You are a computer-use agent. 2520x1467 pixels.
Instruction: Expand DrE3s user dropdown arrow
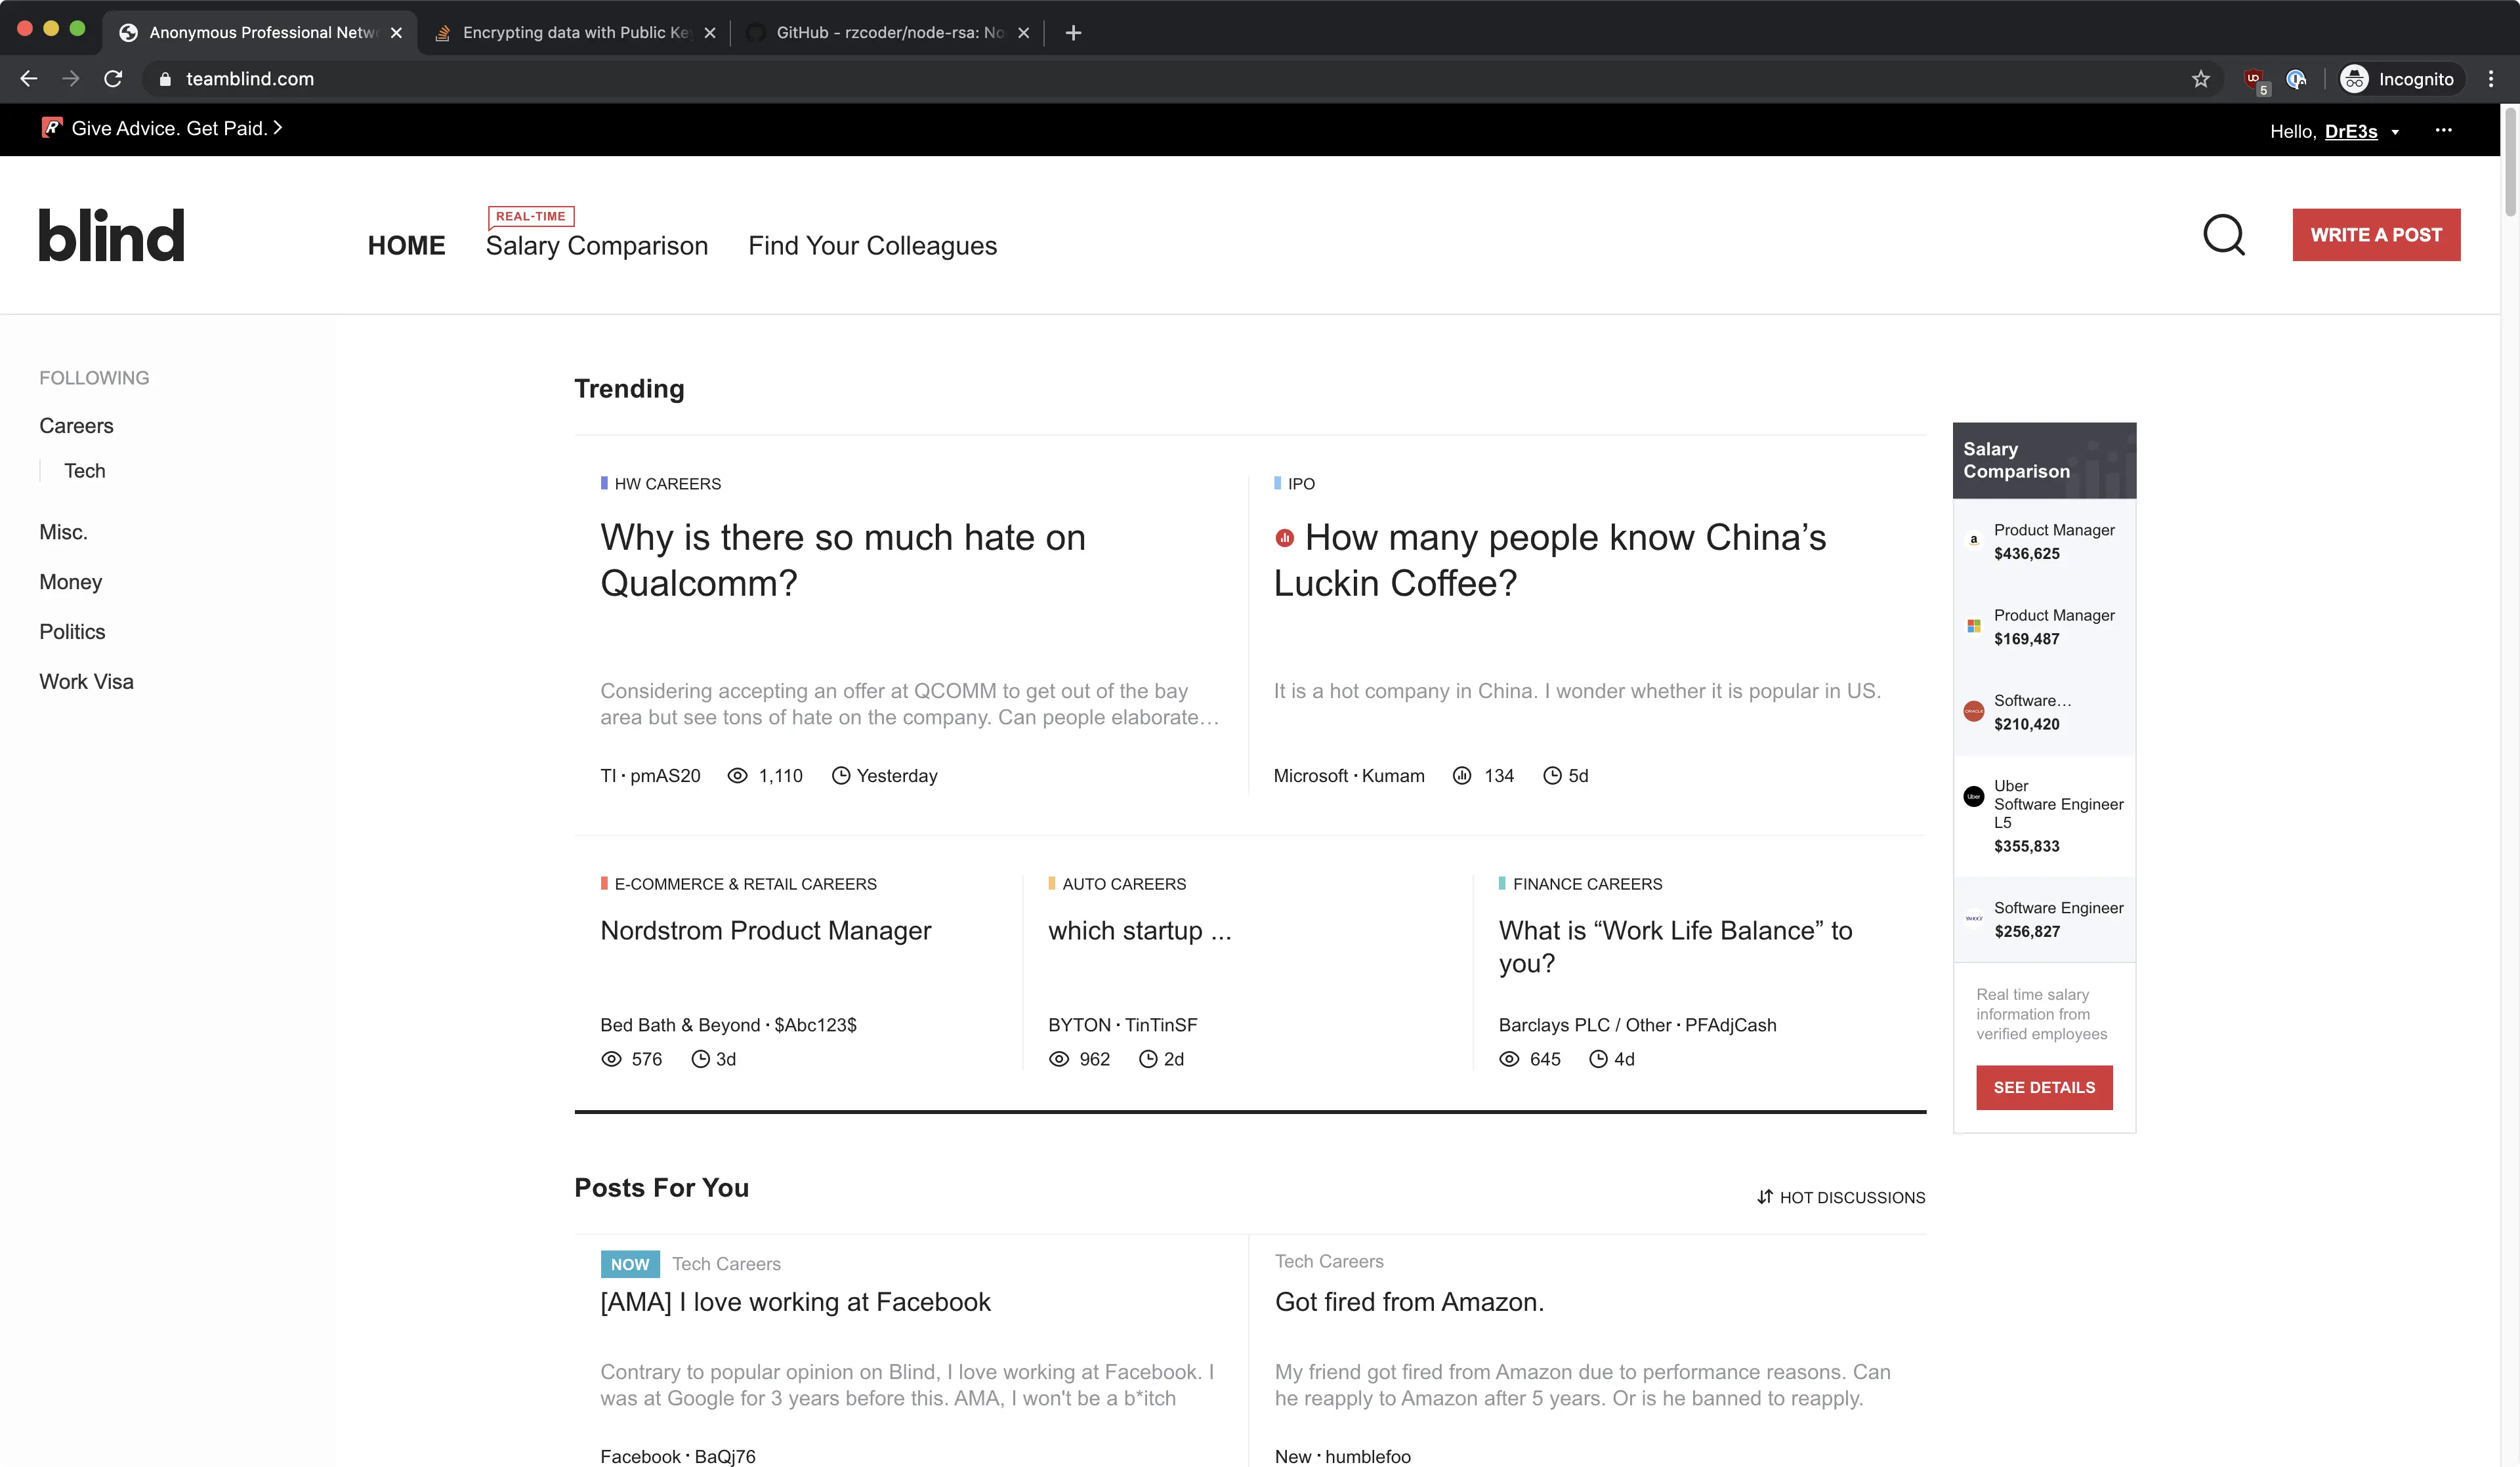[2395, 132]
